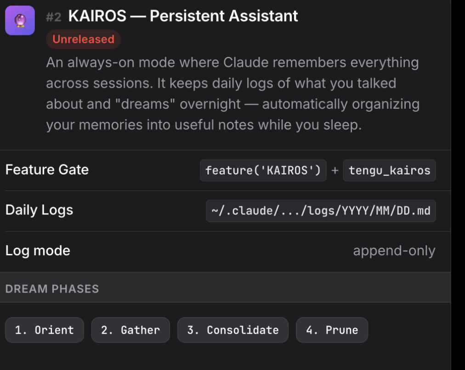This screenshot has width=465, height=370.
Task: Click the Daily Logs row label
Action: (39, 210)
